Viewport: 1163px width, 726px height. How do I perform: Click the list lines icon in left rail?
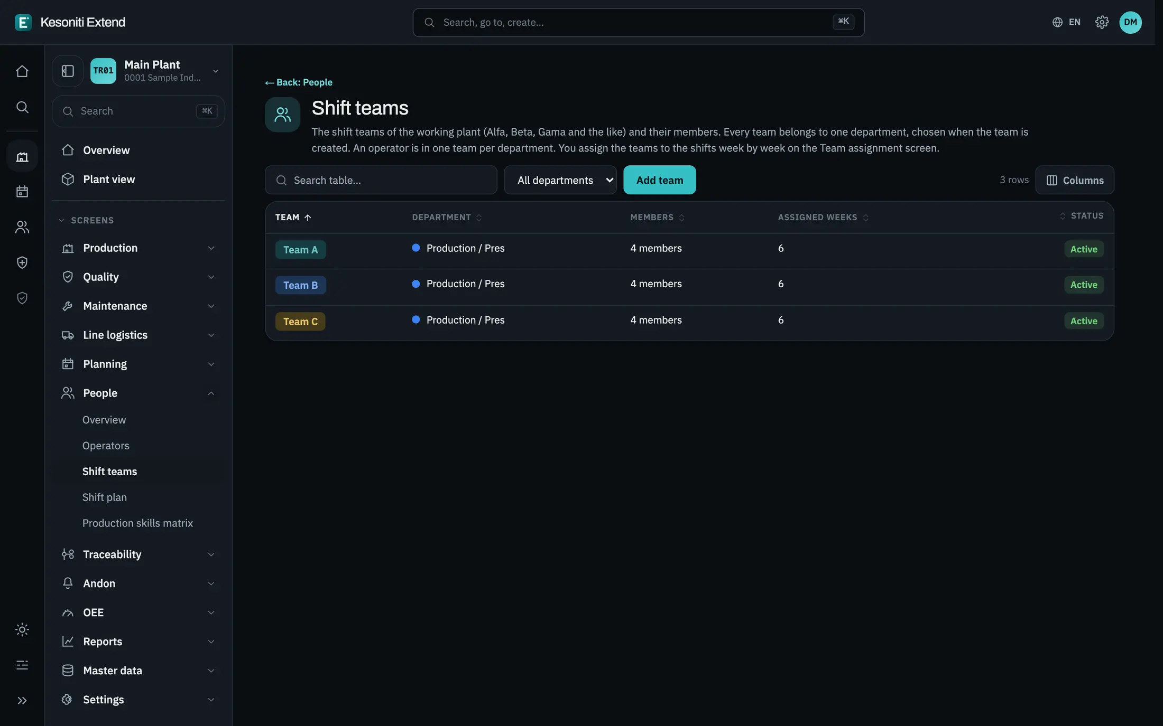pyautogui.click(x=22, y=665)
